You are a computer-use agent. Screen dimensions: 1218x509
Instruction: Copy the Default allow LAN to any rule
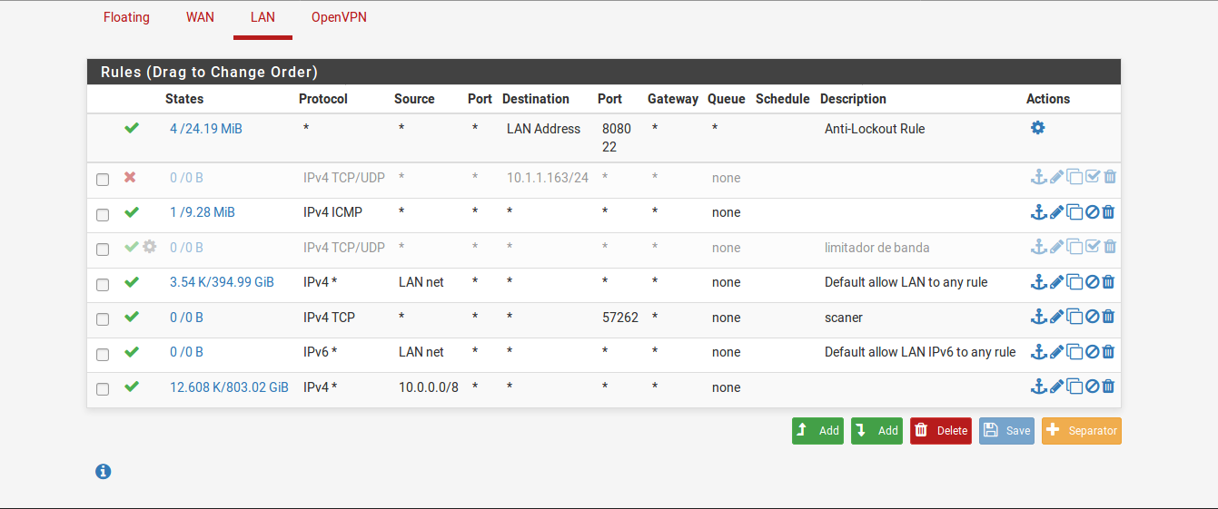[x=1074, y=282]
